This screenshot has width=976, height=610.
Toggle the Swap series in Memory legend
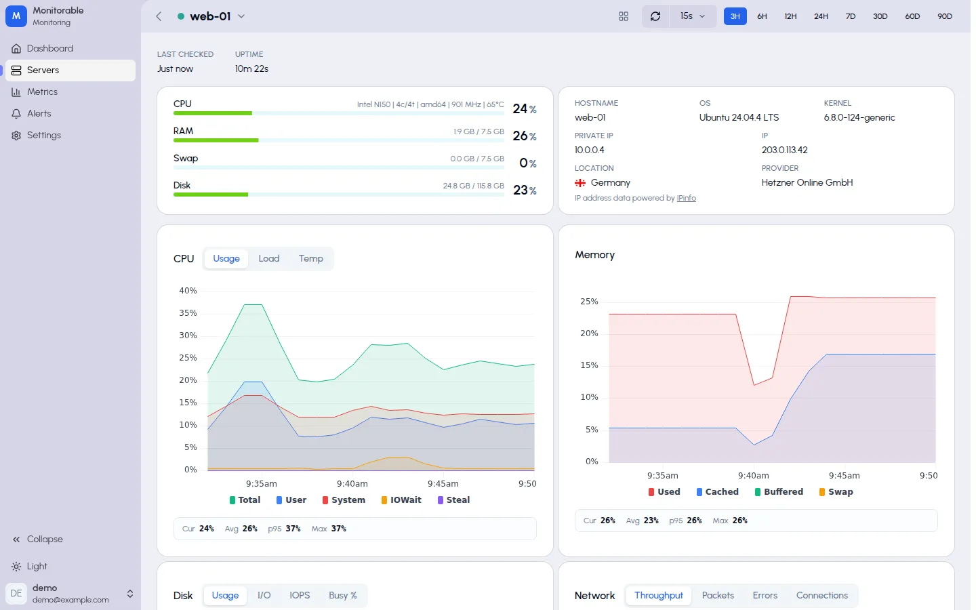coord(836,491)
